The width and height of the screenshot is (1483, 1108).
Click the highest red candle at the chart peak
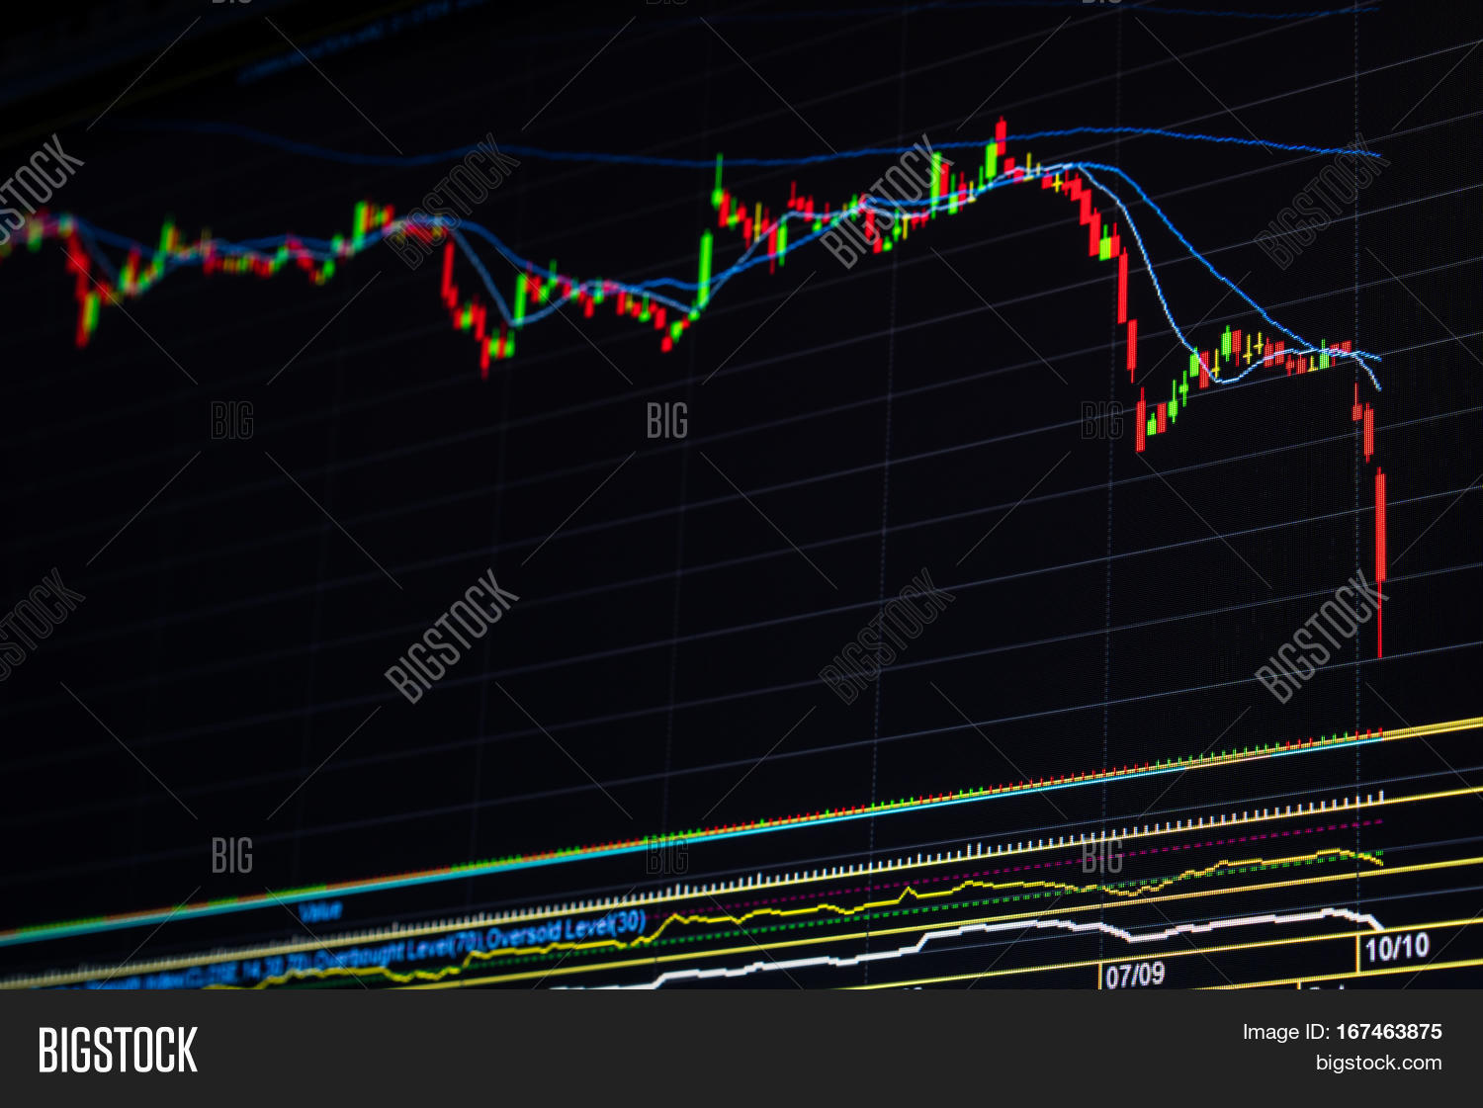1001,136
